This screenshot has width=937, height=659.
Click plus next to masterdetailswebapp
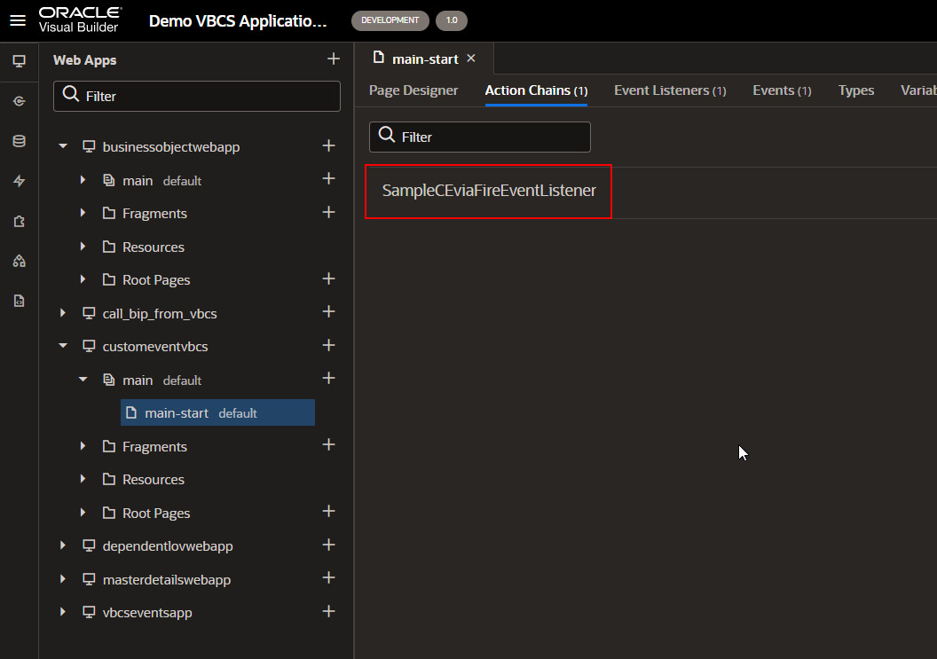[x=328, y=577]
